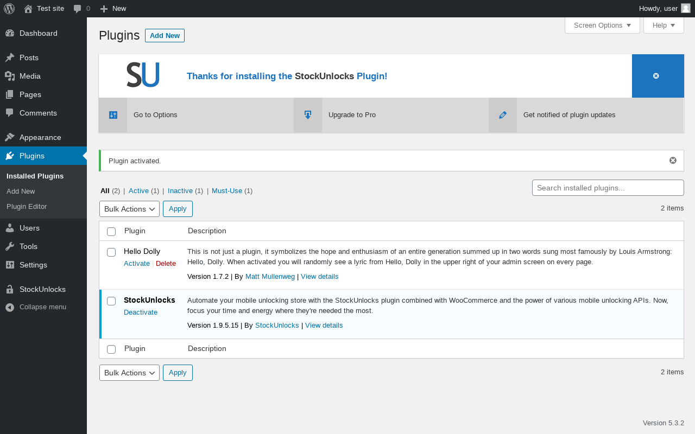The height and width of the screenshot is (434, 695).
Task: Click the Go to Options sliders icon
Action: pos(113,115)
